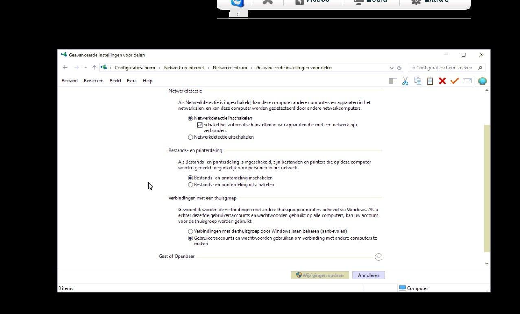Viewport: 520px width, 314px height.
Task: Click the search magnifier icon
Action: point(480,68)
